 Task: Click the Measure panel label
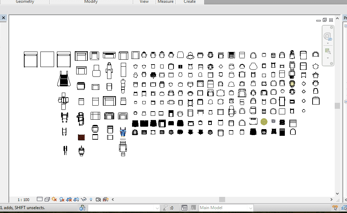pos(165,2)
